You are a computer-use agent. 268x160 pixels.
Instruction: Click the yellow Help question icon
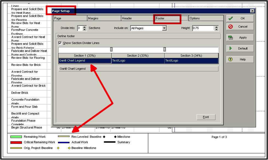point(231,59)
